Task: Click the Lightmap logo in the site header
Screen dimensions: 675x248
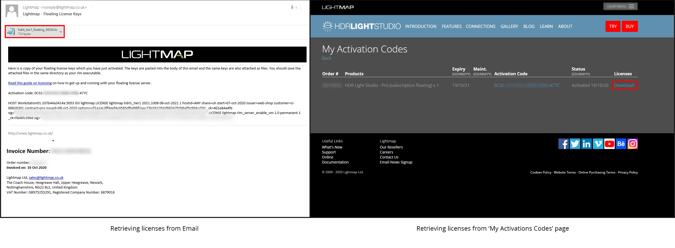Action: click(x=338, y=7)
